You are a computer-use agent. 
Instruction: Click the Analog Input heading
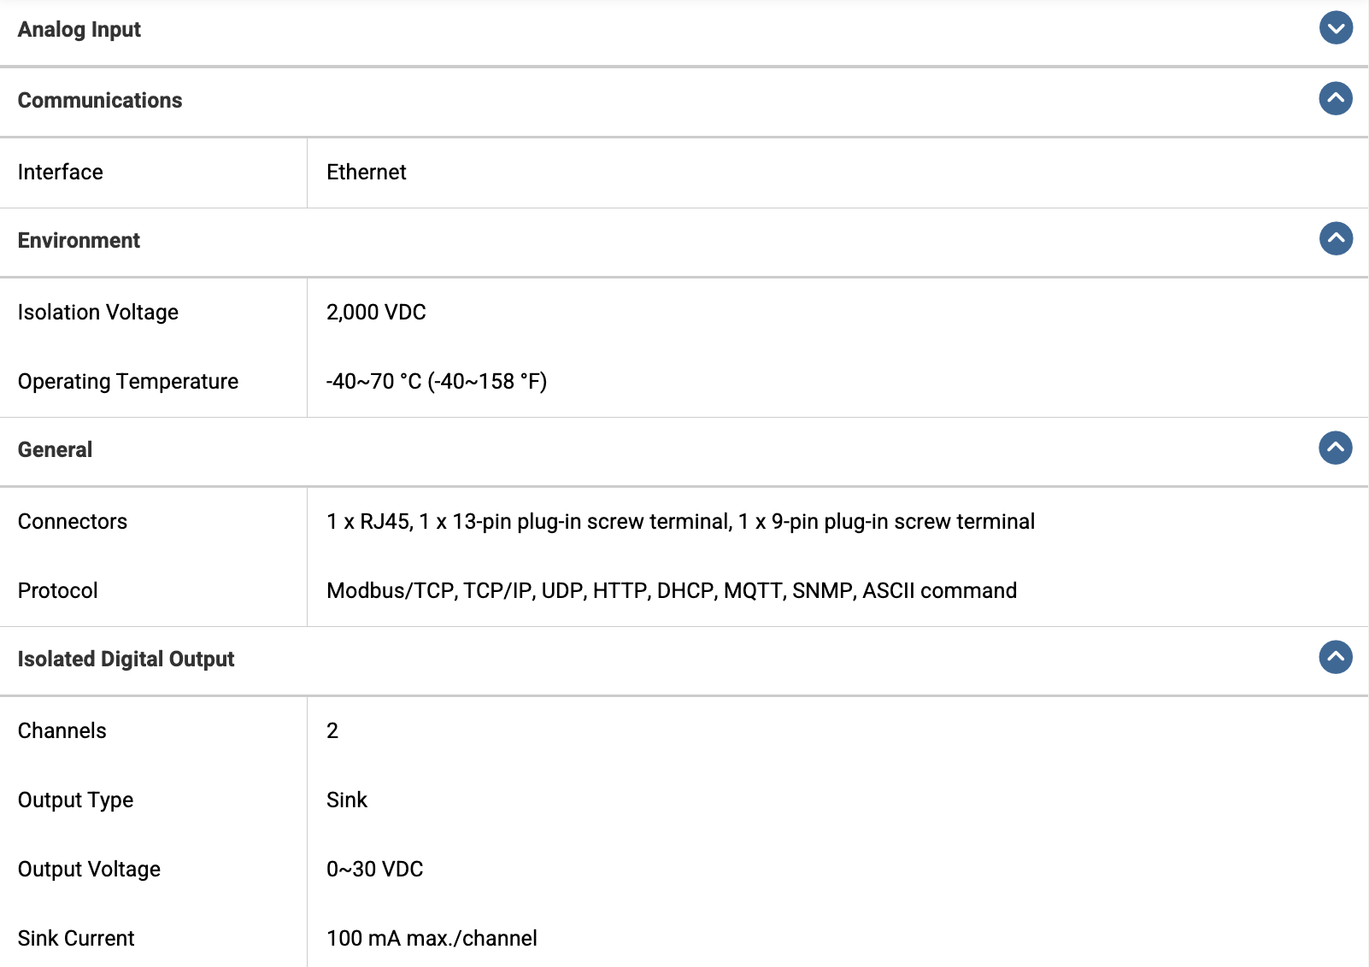(x=79, y=30)
